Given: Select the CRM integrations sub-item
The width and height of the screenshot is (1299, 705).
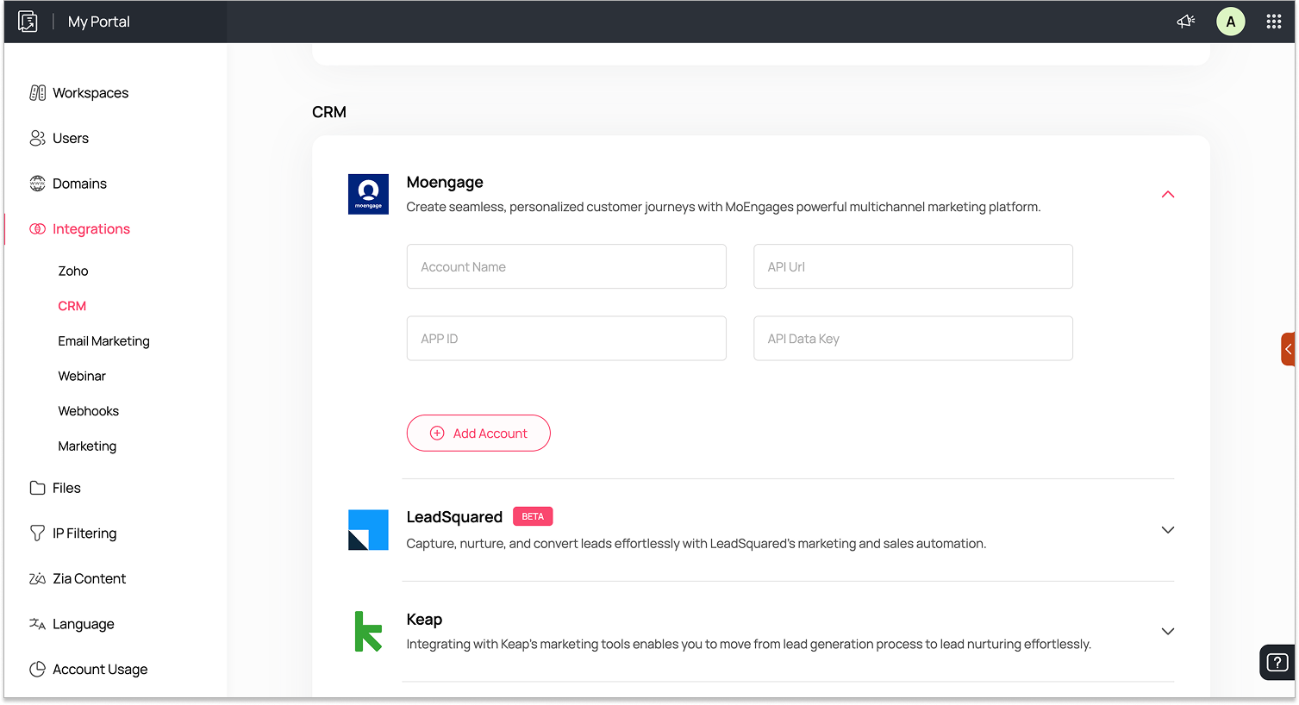Looking at the screenshot, I should (72, 306).
